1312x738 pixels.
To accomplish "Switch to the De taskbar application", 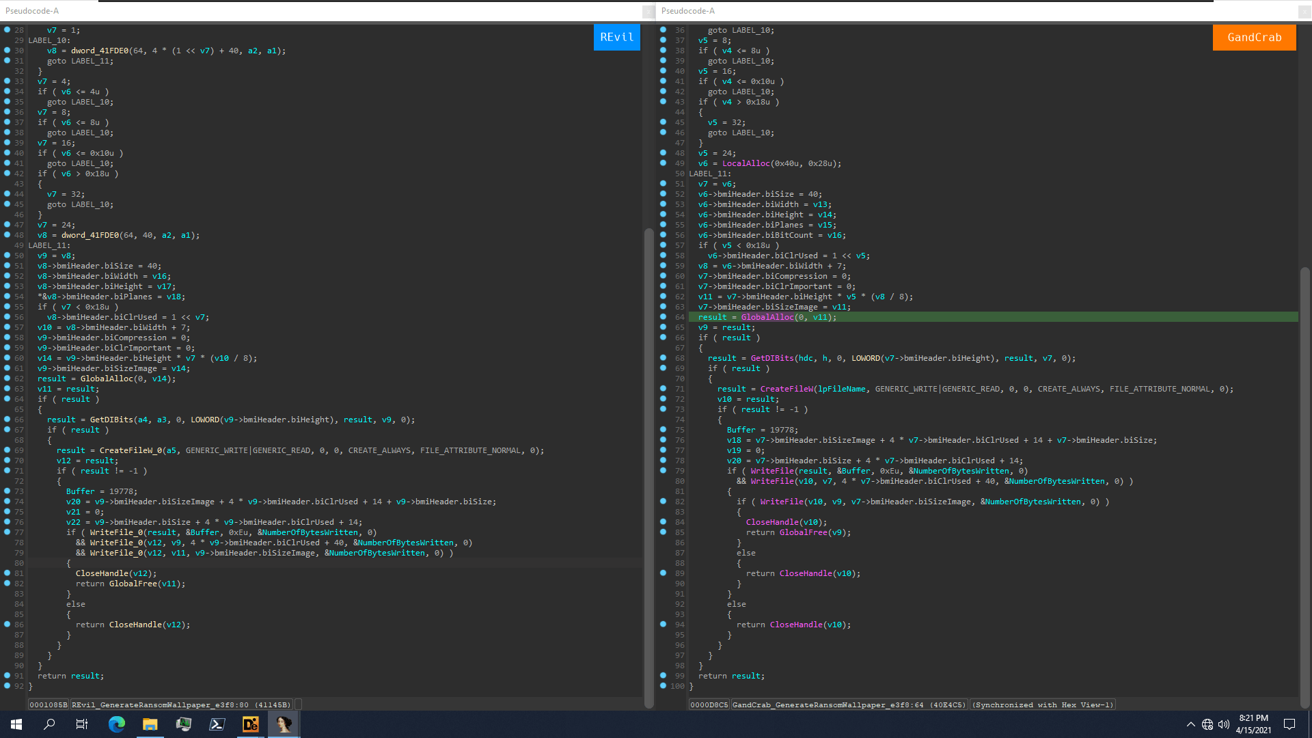I will tap(251, 724).
